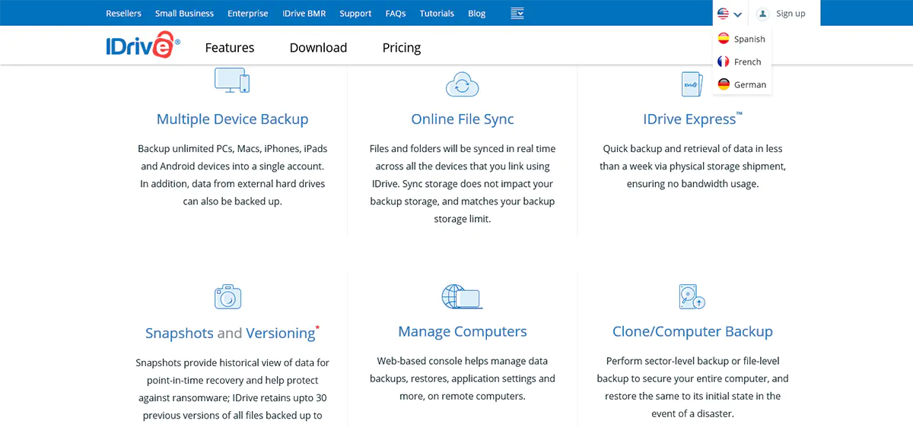Click the Manage Computers globe icon
The height and width of the screenshot is (427, 913).
point(462,296)
